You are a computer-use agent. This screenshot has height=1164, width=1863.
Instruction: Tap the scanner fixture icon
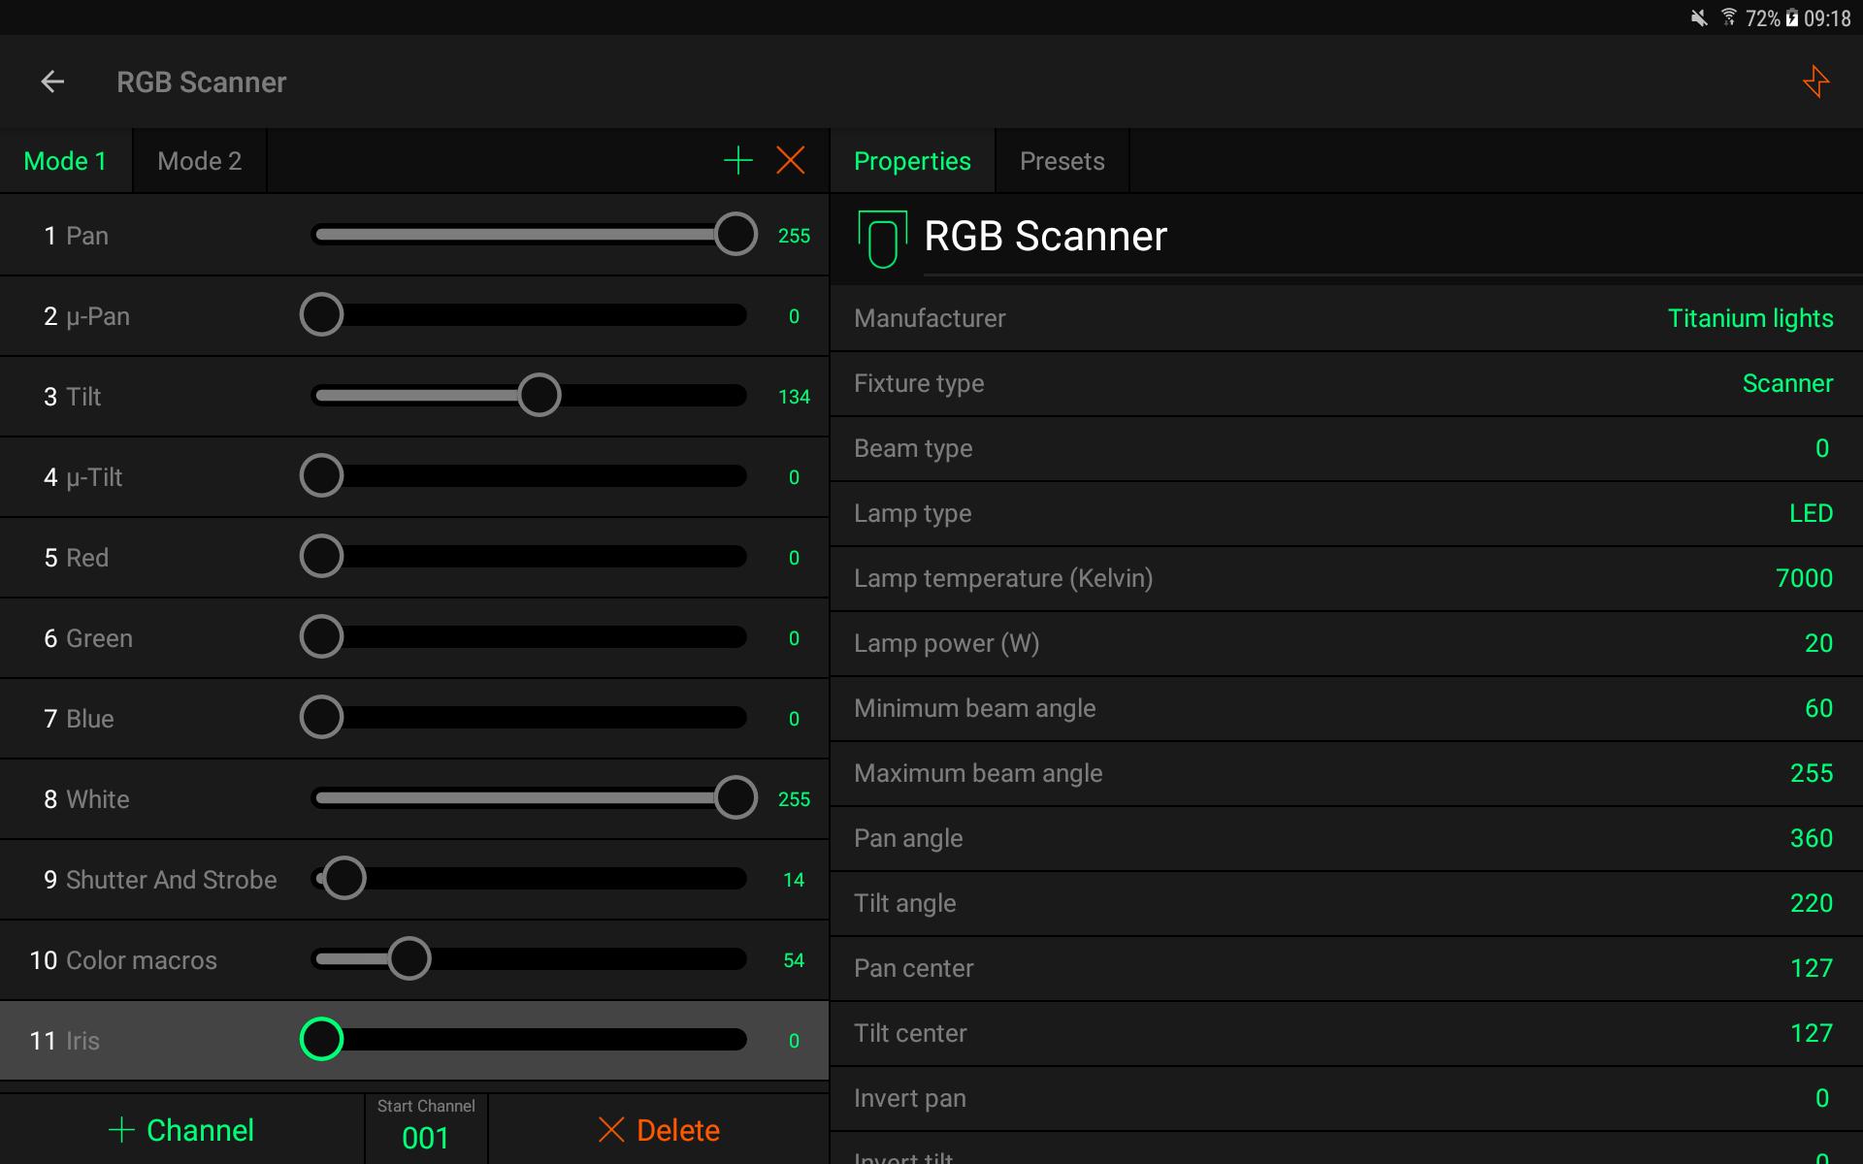882,239
